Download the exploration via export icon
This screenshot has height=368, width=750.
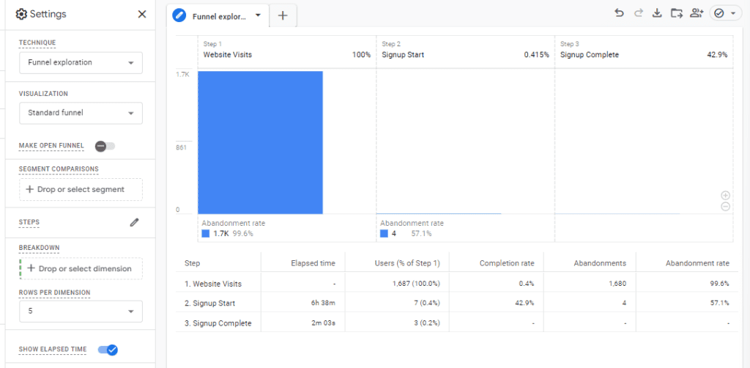point(657,13)
